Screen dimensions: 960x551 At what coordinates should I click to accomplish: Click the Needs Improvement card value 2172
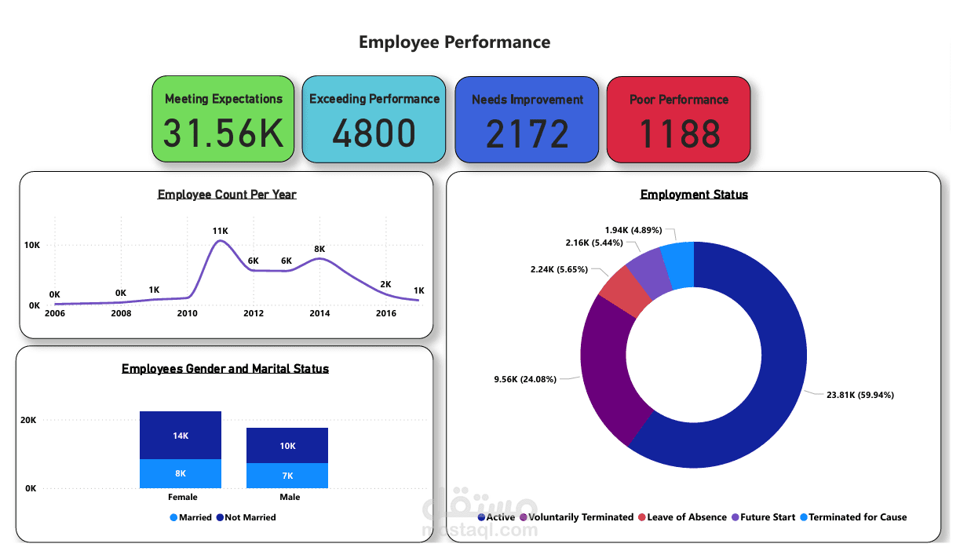(x=527, y=133)
